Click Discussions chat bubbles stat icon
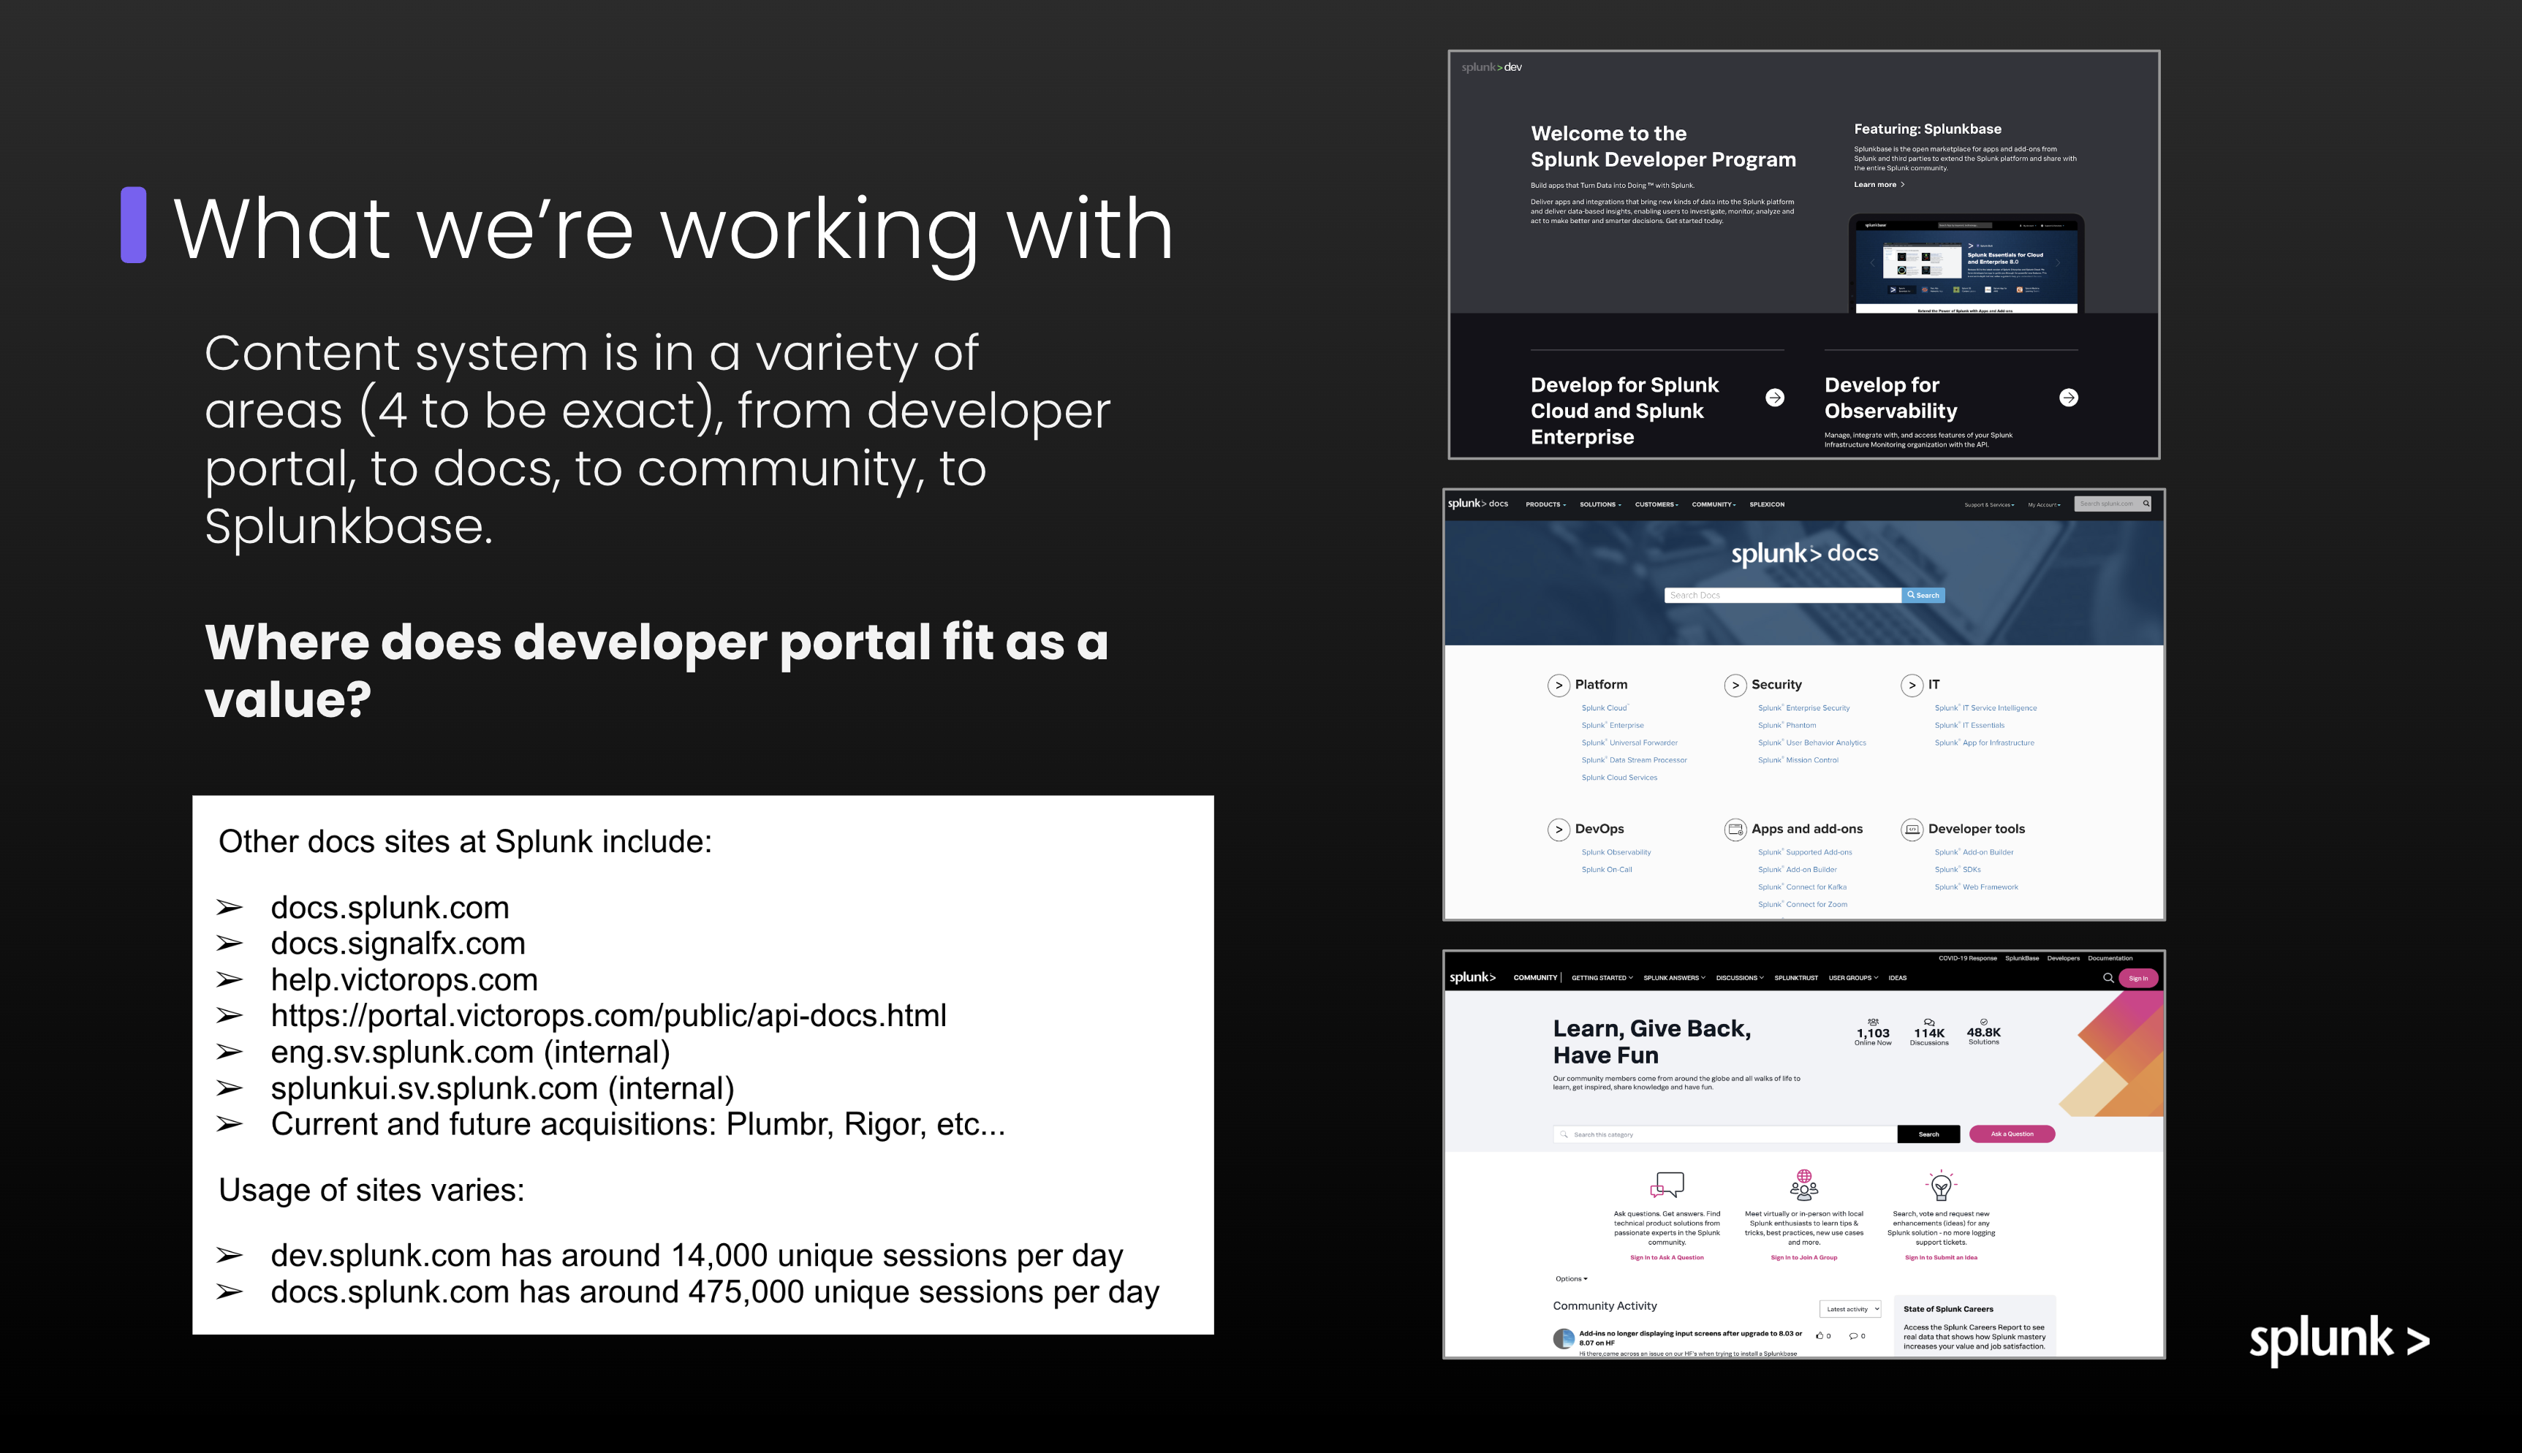 click(x=1929, y=1022)
